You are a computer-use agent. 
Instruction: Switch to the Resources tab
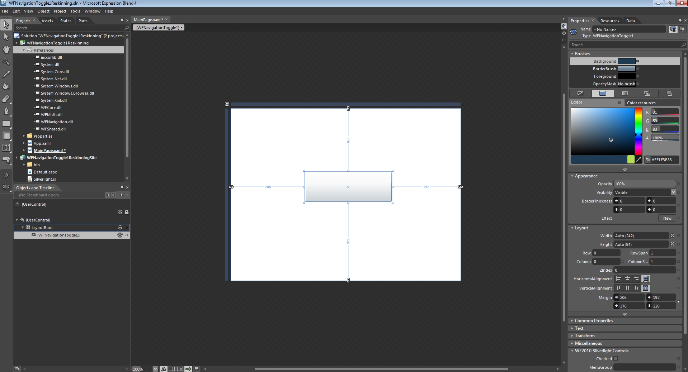(x=609, y=20)
